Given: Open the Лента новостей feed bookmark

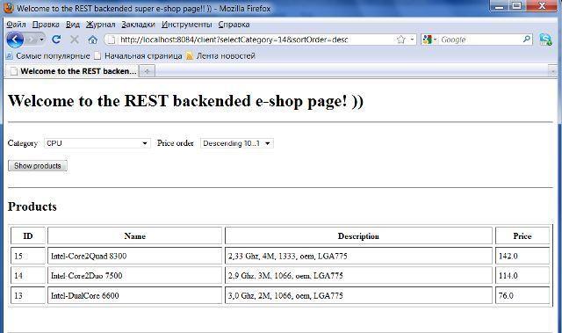Looking at the screenshot, I should point(220,56).
